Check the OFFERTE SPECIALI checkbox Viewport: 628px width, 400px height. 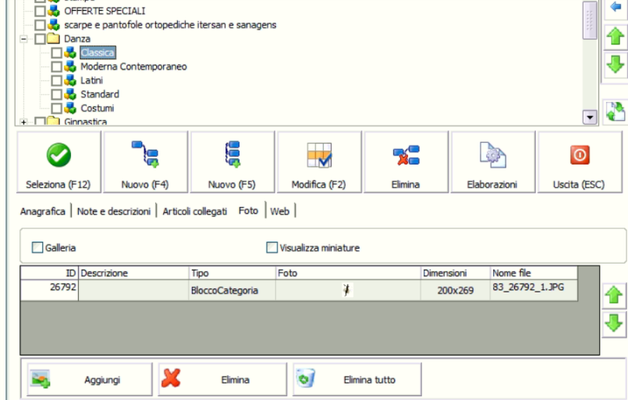click(x=40, y=11)
